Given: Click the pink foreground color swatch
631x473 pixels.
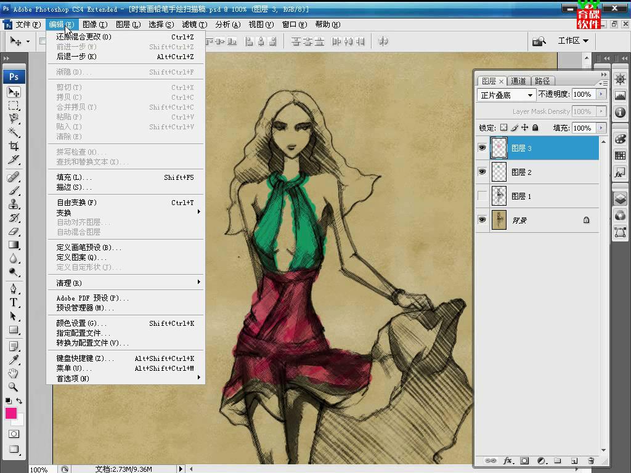Looking at the screenshot, I should (11, 413).
